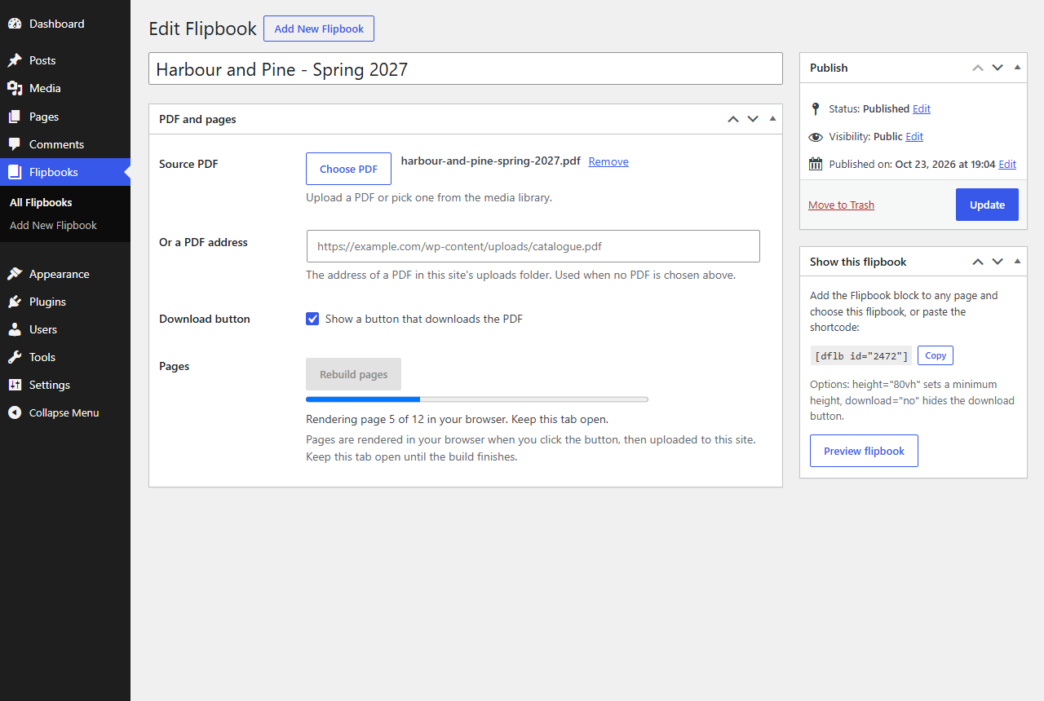This screenshot has height=701, width=1044.
Task: Move Show this flipbook panel up
Action: (978, 262)
